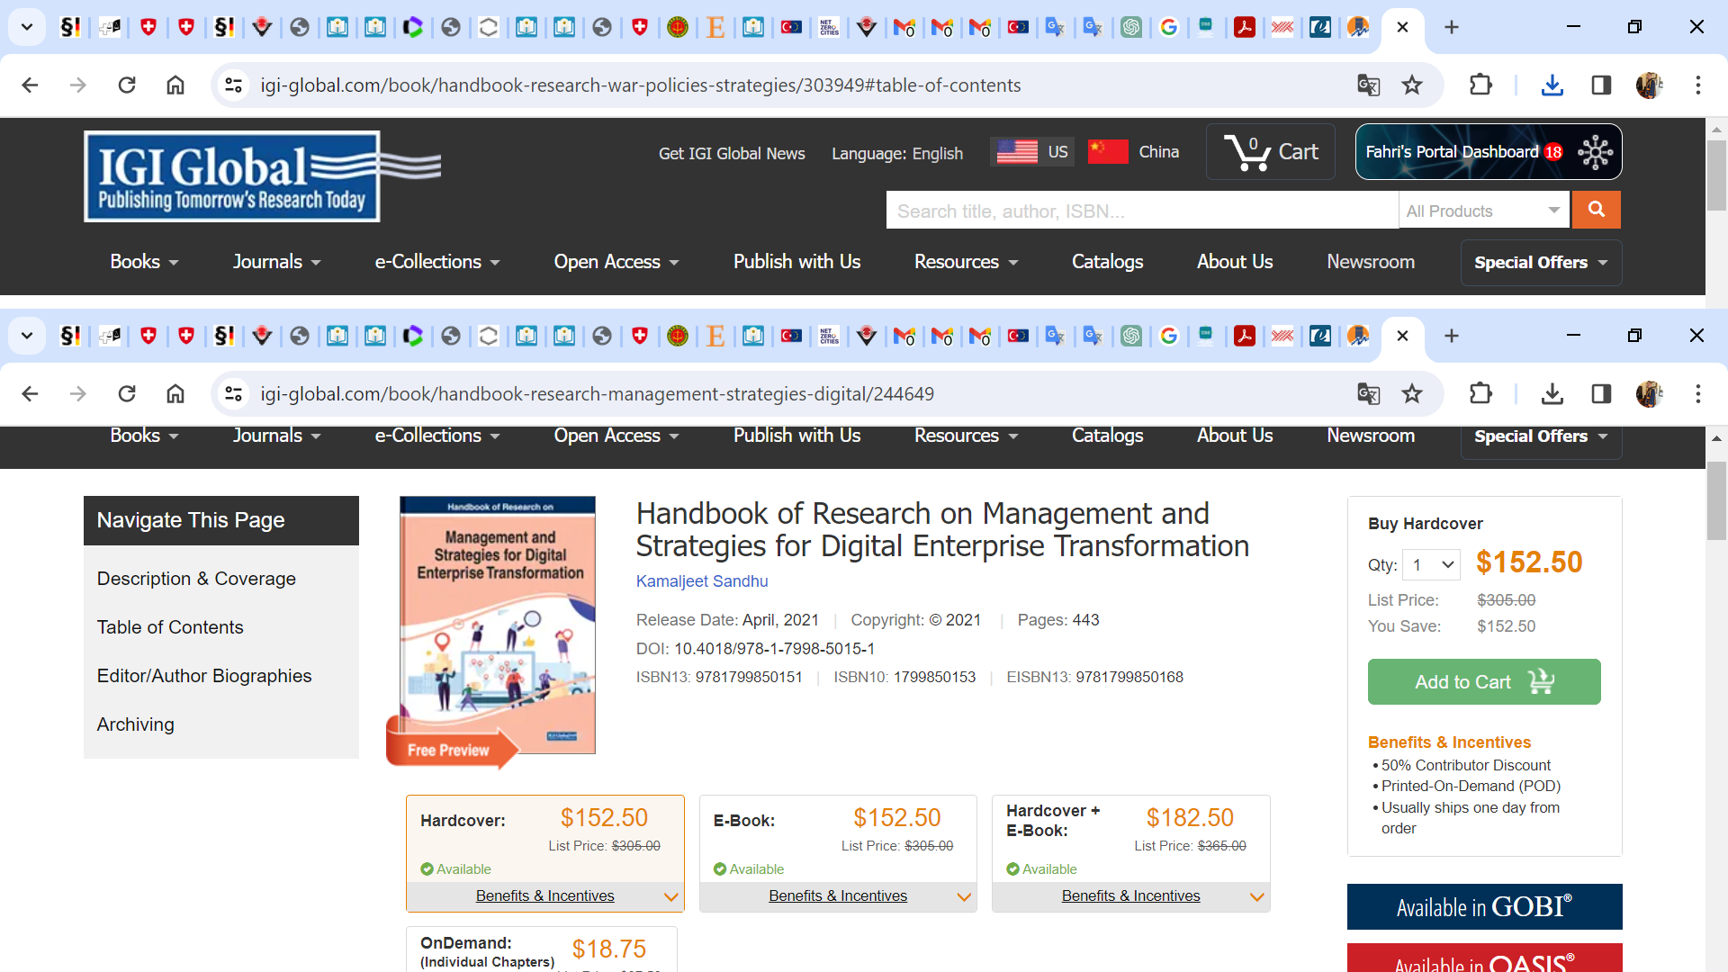Jump to Archiving section
The image size is (1728, 972).
pos(136,724)
